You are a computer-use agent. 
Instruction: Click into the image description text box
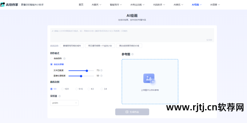(132, 35)
